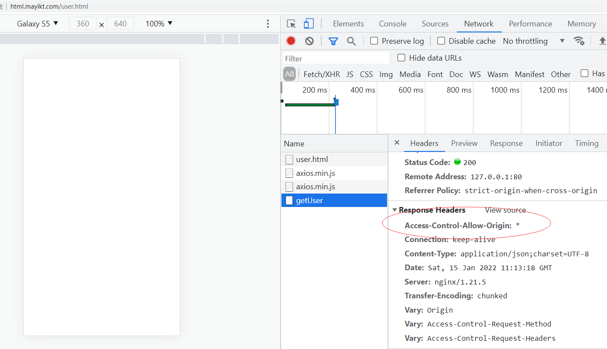Click the Content-Type header value
607x349 pixels.
pyautogui.click(x=525, y=254)
